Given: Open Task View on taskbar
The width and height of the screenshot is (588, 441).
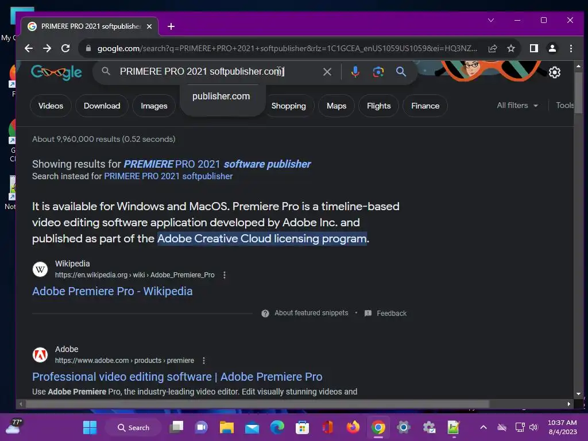Looking at the screenshot, I should 176,427.
